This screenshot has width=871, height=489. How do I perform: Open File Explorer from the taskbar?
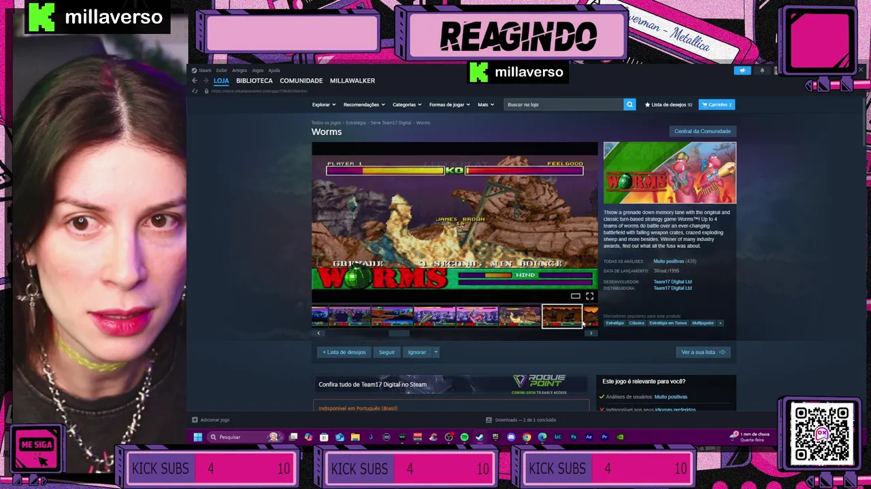point(356,437)
